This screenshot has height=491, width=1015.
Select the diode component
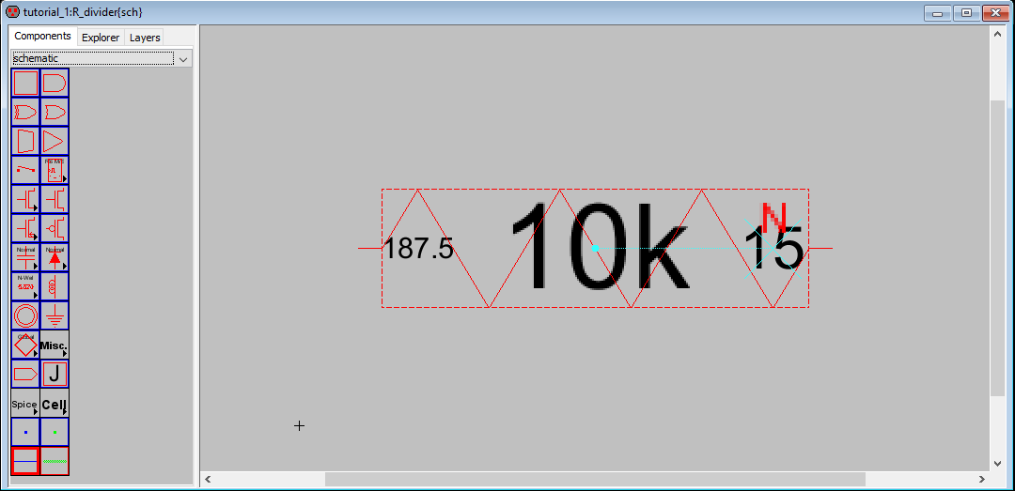55,257
